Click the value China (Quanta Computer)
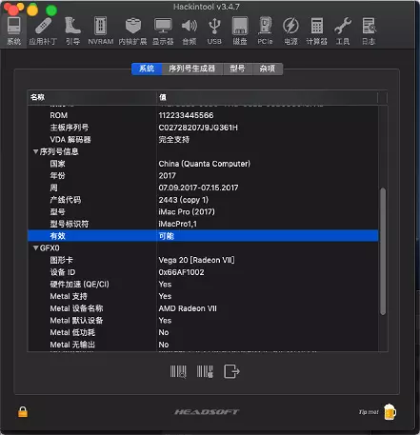Image resolution: width=420 pixels, height=435 pixels. point(205,164)
